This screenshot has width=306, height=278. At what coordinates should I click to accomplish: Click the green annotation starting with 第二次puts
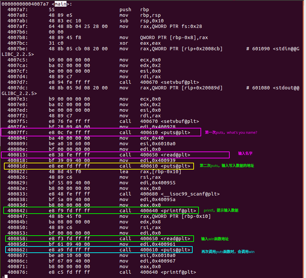click(227, 166)
